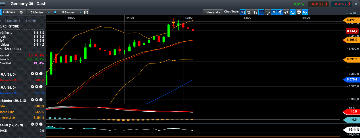Open settings for Bänder (20, 2, S)
Viewport: 360px width, 138px height.
point(37,100)
